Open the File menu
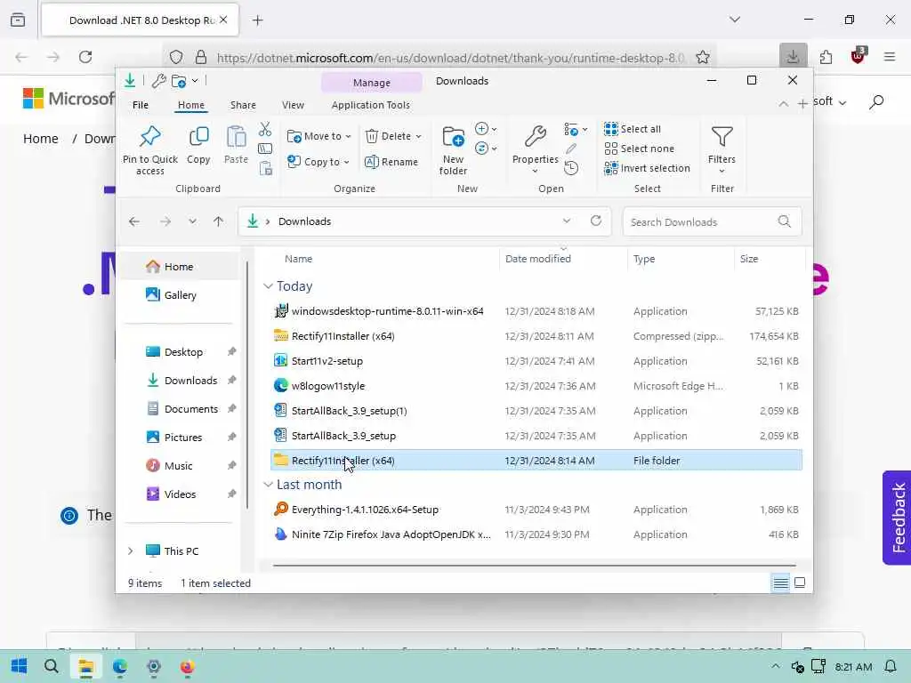Image resolution: width=911 pixels, height=683 pixels. [141, 105]
